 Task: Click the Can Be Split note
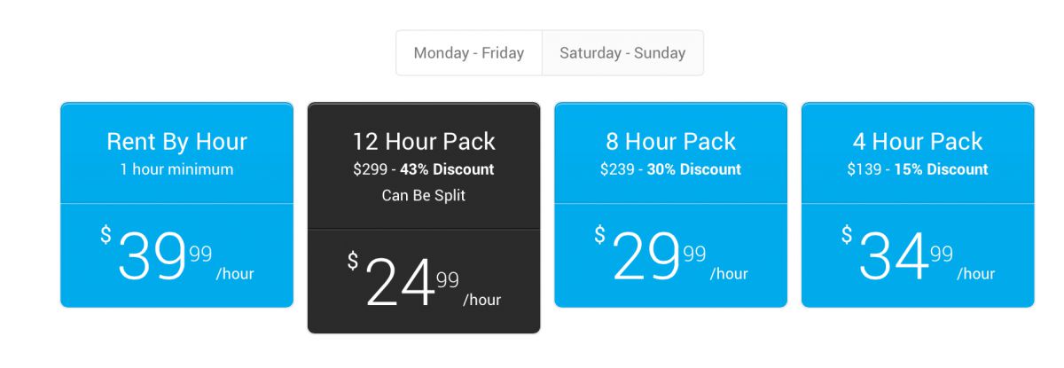pyautogui.click(x=424, y=196)
